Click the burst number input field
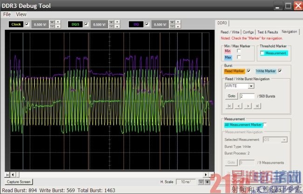Viewport: 303px width, 194px height. point(247,96)
